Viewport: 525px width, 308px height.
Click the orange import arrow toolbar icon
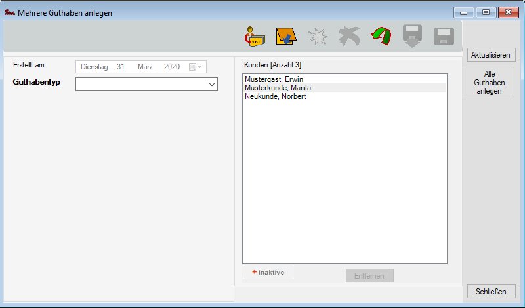[x=285, y=37]
